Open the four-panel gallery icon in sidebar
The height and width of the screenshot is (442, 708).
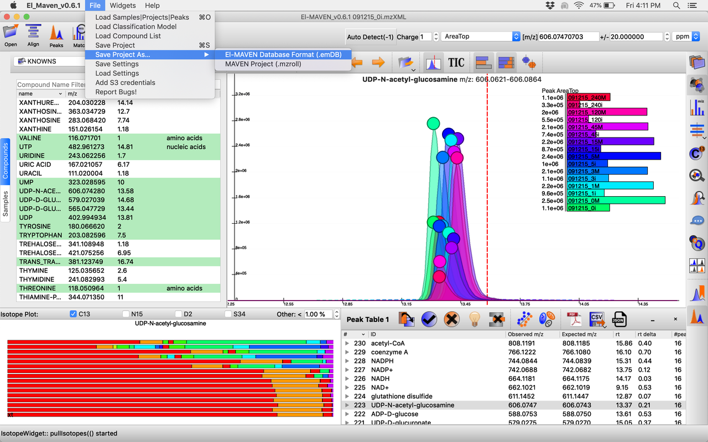tap(697, 266)
